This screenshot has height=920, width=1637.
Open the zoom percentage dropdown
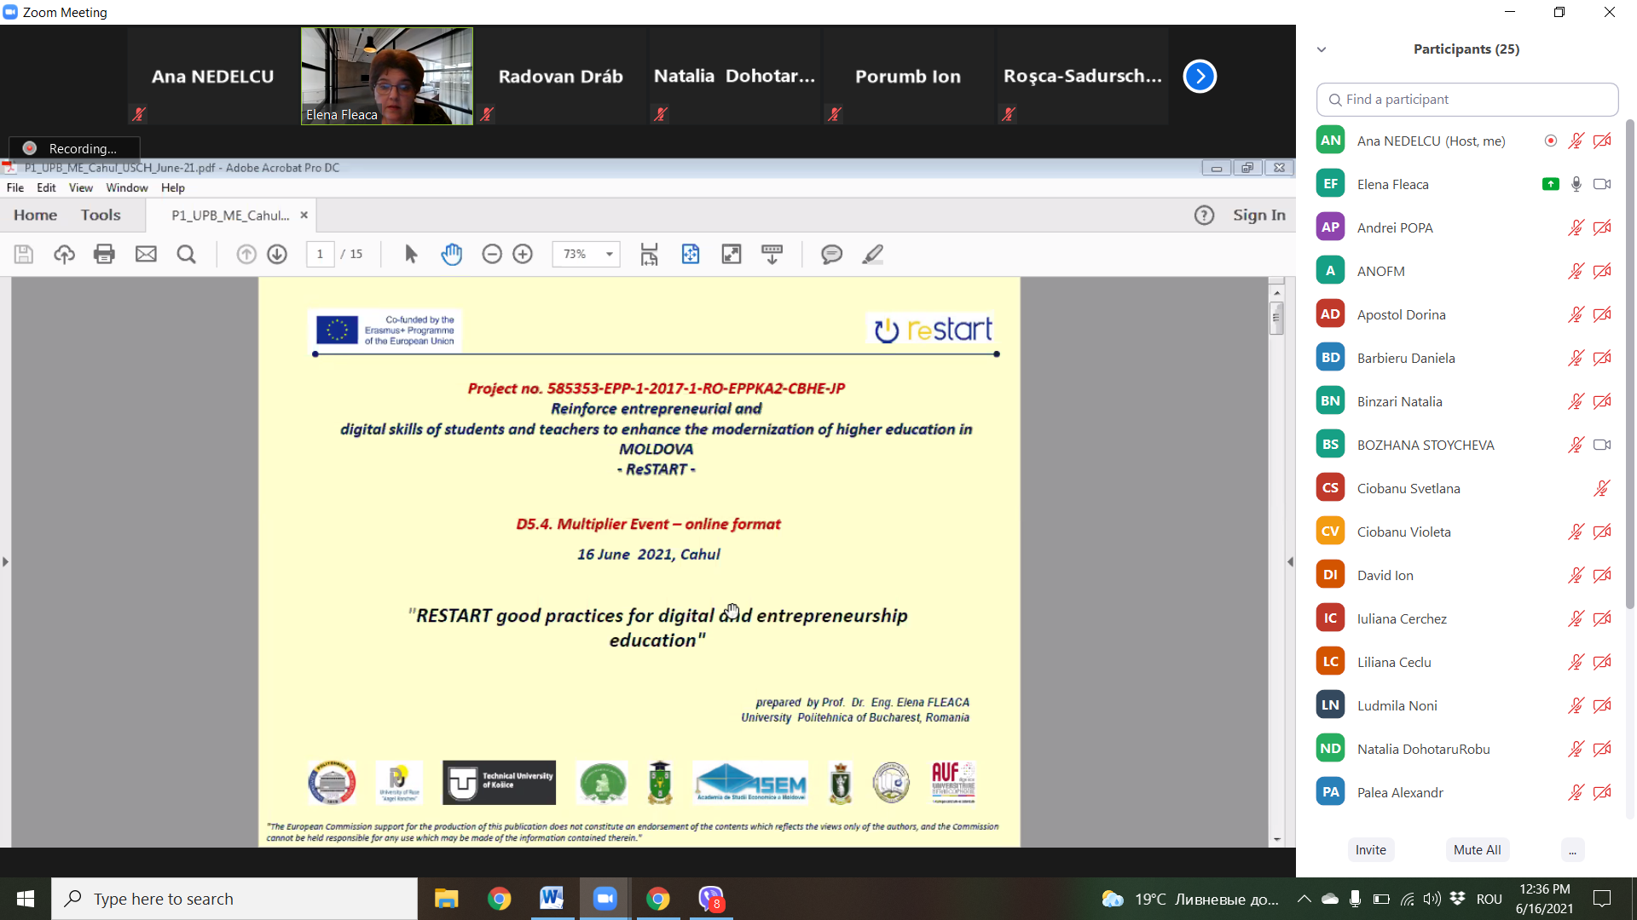610,254
